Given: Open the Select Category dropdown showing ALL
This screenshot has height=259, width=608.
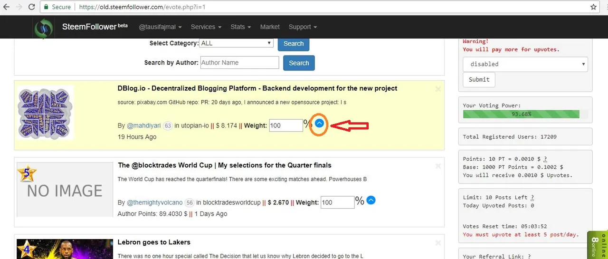Looking at the screenshot, I should (x=237, y=43).
